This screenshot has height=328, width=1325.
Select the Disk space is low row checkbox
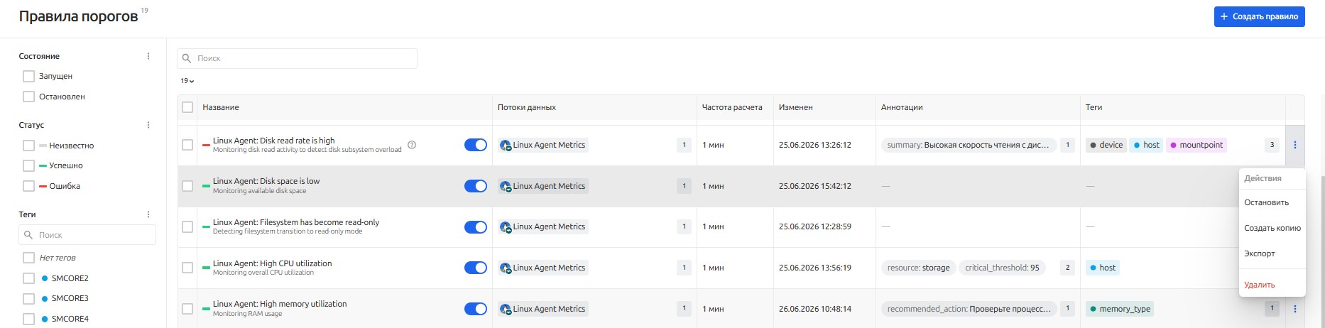[x=187, y=186]
